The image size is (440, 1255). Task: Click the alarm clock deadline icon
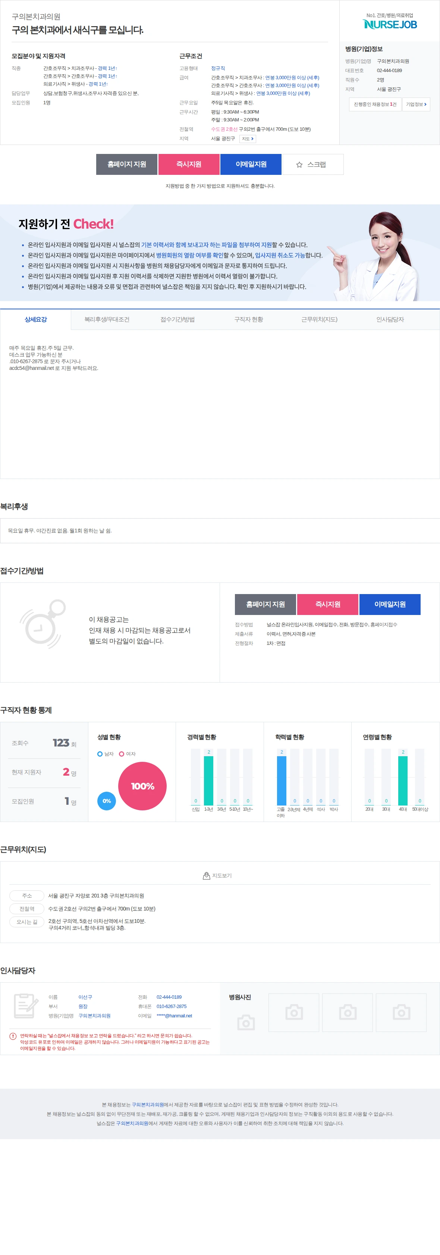click(x=43, y=624)
